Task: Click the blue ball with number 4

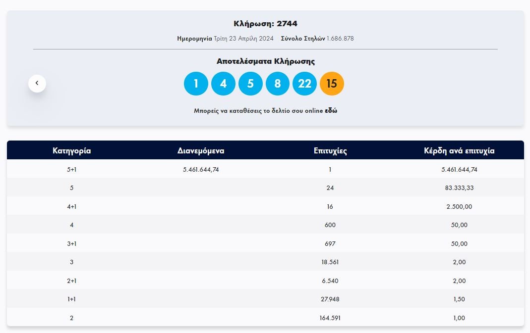Action: pos(223,84)
